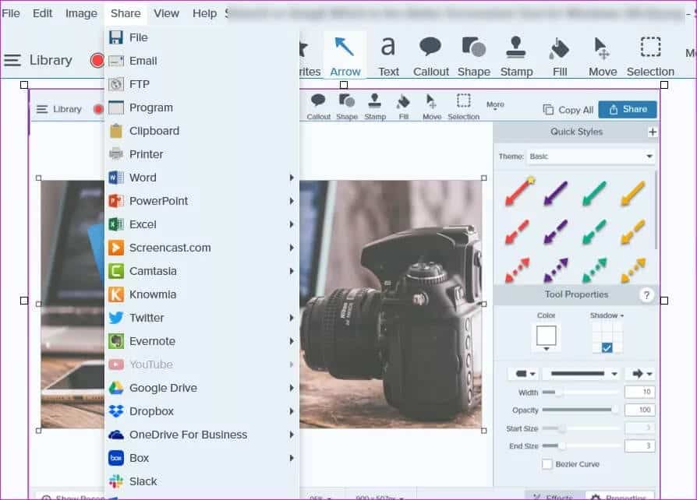The height and width of the screenshot is (500, 697).
Task: Apply the dashed purple arrow quick style
Action: point(556,231)
